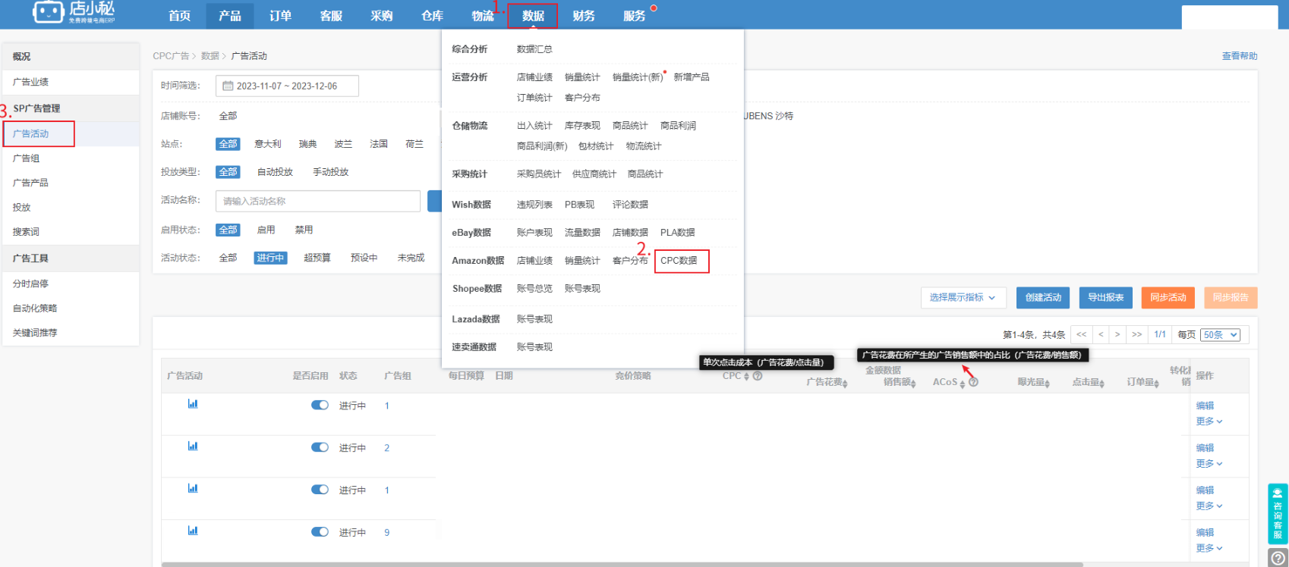Toggle the enable switch in the second campaign row
The width and height of the screenshot is (1289, 567).
(320, 447)
